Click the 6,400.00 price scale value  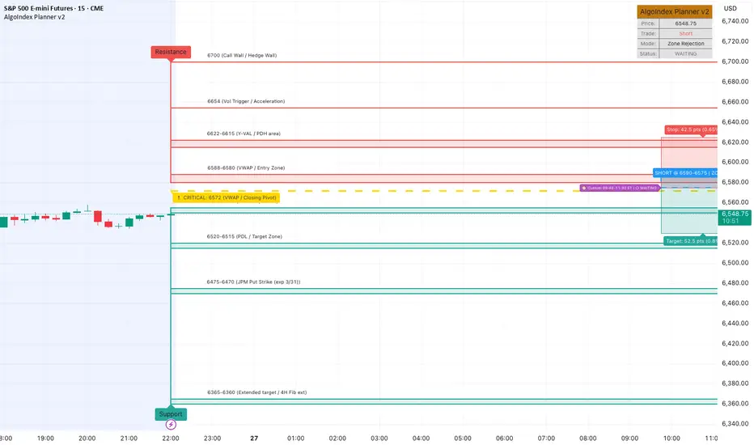pos(735,363)
